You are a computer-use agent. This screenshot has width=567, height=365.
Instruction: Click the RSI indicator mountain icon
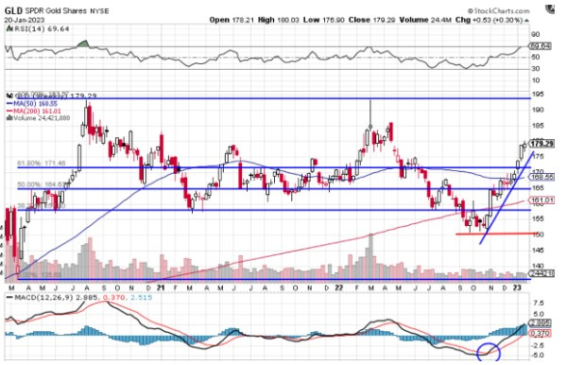(9, 28)
